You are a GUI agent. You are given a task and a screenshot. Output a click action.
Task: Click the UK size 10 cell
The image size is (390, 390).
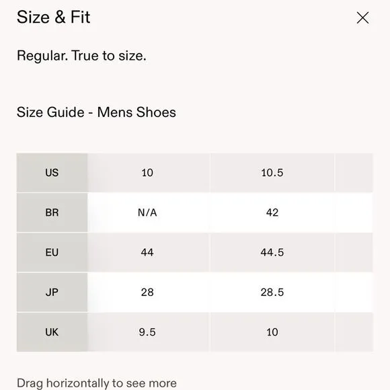(272, 332)
